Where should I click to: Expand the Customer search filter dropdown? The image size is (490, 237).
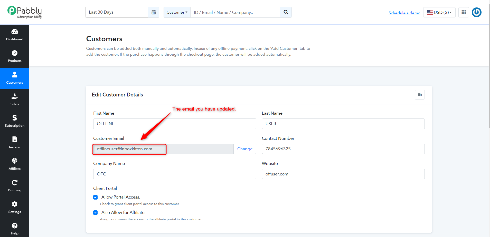coord(177,12)
